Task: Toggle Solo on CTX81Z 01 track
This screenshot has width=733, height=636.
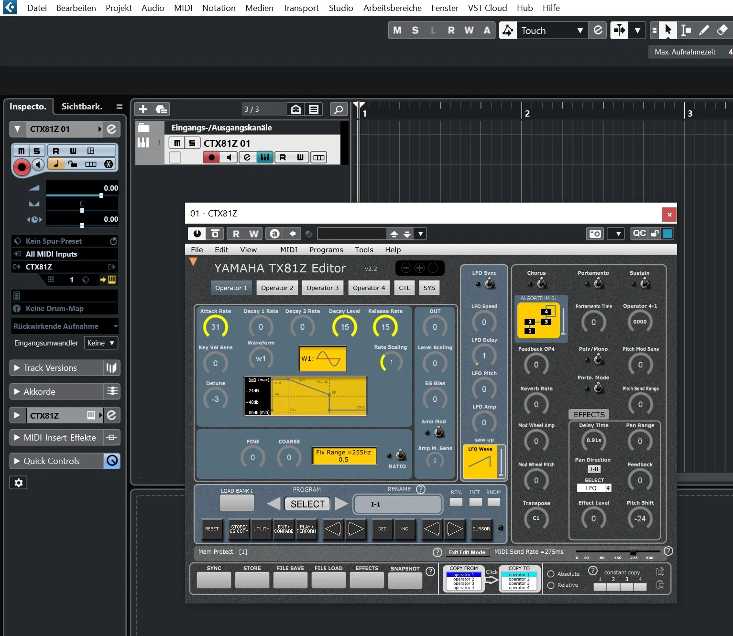Action: [192, 143]
